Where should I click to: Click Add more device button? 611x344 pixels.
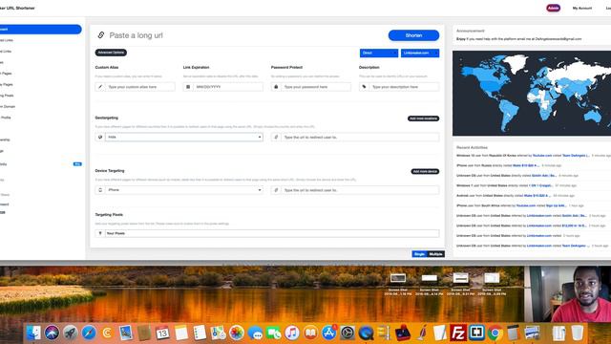(x=425, y=171)
